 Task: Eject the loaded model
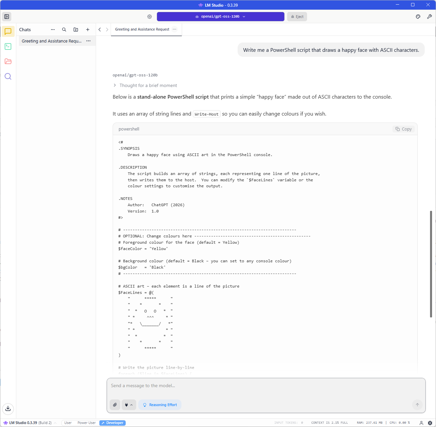pyautogui.click(x=297, y=17)
